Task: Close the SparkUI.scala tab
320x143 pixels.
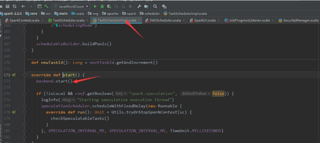Action: 218,20
